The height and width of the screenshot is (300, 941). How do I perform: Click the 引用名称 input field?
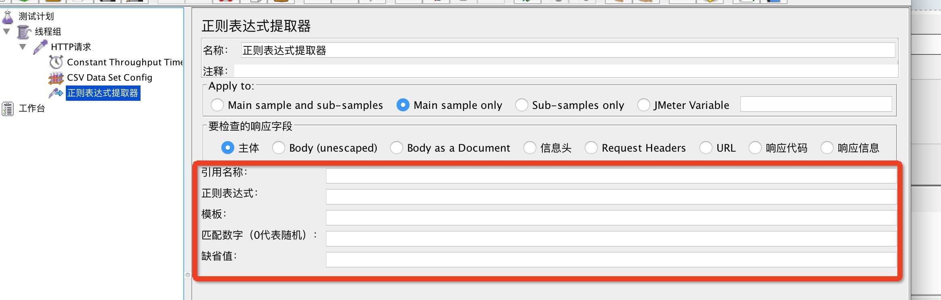coord(611,176)
